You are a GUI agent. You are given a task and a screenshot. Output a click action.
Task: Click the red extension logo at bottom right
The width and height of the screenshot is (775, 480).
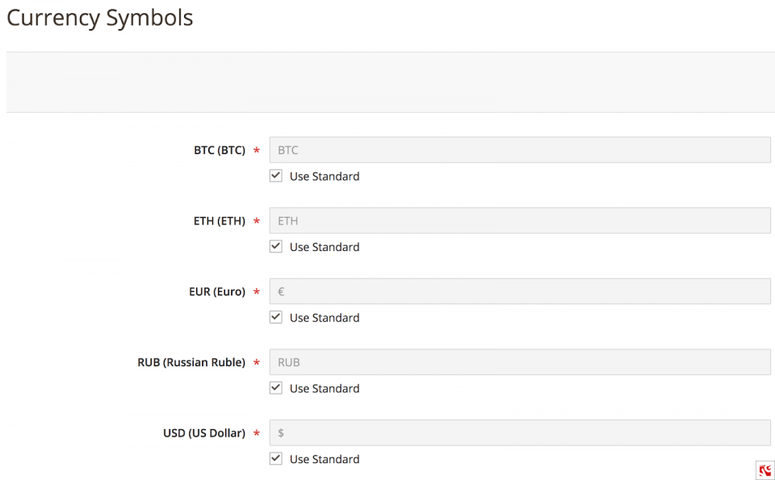(x=765, y=470)
